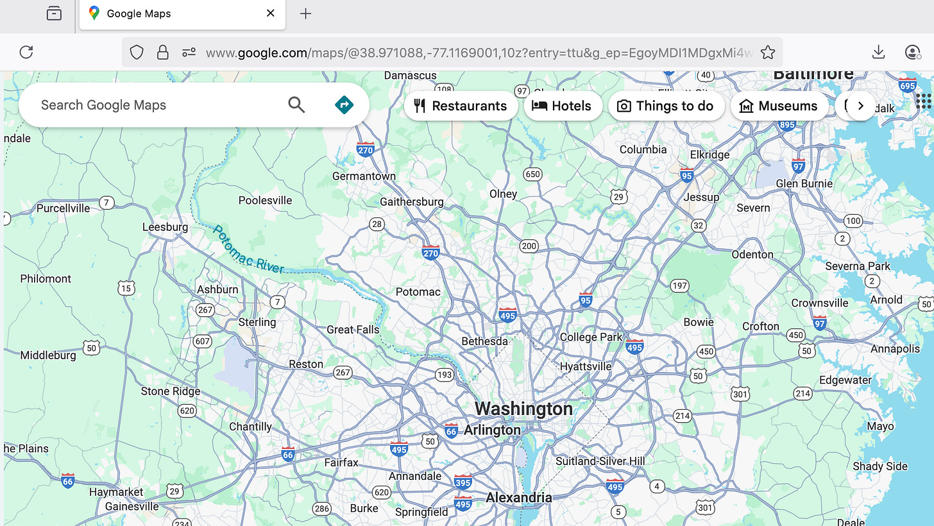Filter map by Restaurants chip
Viewport: 934px width, 526px height.
(x=461, y=106)
